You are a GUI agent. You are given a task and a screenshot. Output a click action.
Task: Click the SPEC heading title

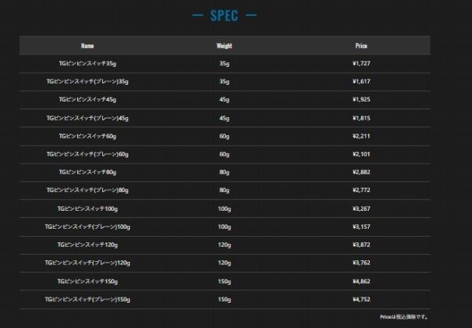click(x=235, y=16)
